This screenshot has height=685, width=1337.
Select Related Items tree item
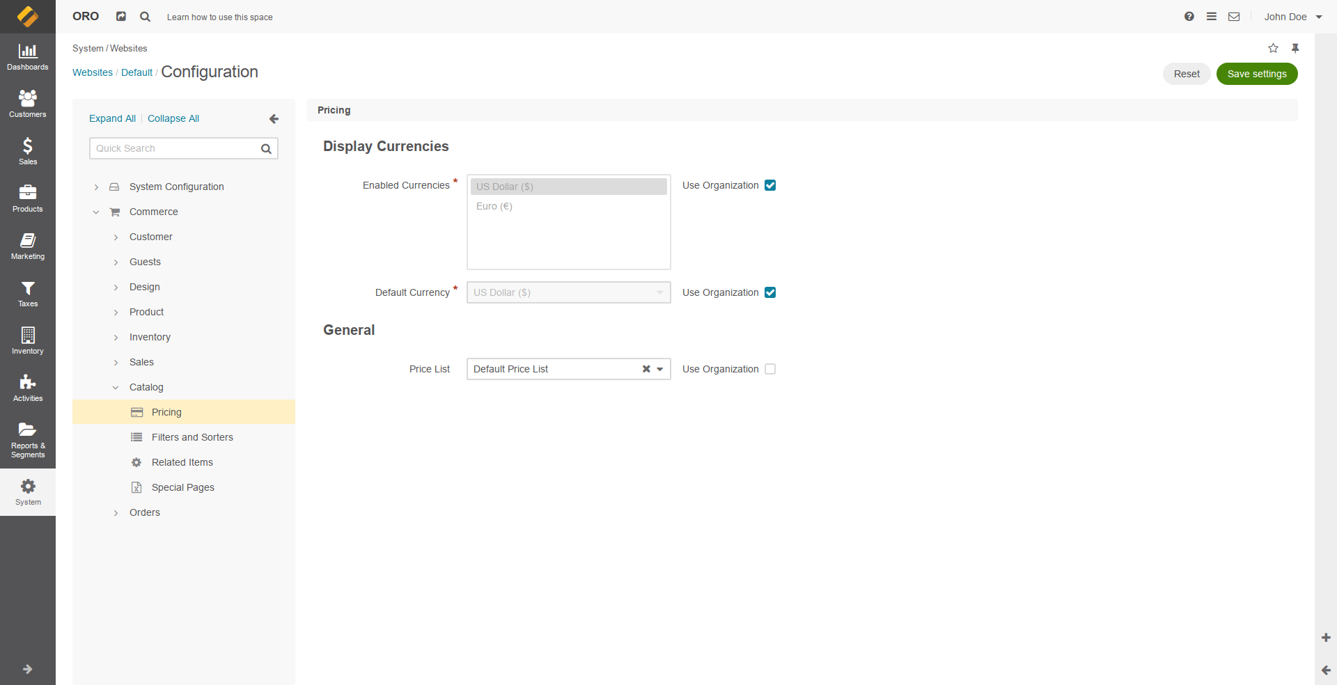coord(184,462)
